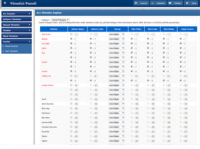Go to Genel Ayarlar link
Image resolution: width=200 pixels, height=149 pixels.
(11, 46)
